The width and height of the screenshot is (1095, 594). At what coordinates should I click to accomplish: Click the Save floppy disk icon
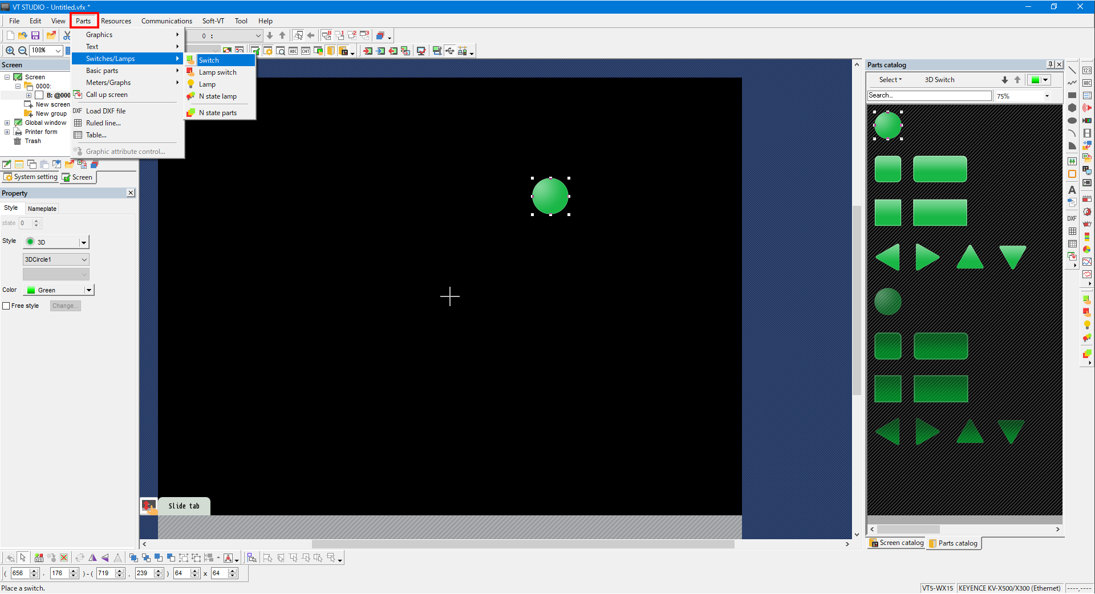pyautogui.click(x=35, y=35)
